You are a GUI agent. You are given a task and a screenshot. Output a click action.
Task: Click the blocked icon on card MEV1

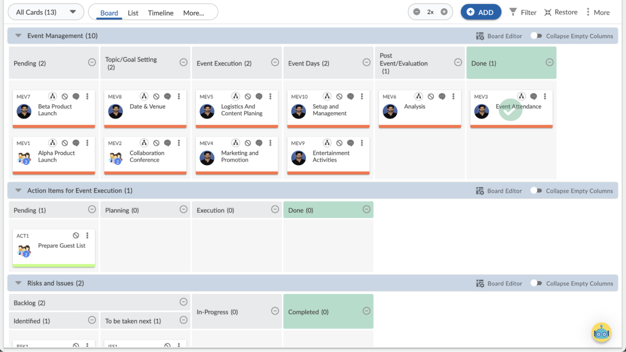tap(65, 143)
